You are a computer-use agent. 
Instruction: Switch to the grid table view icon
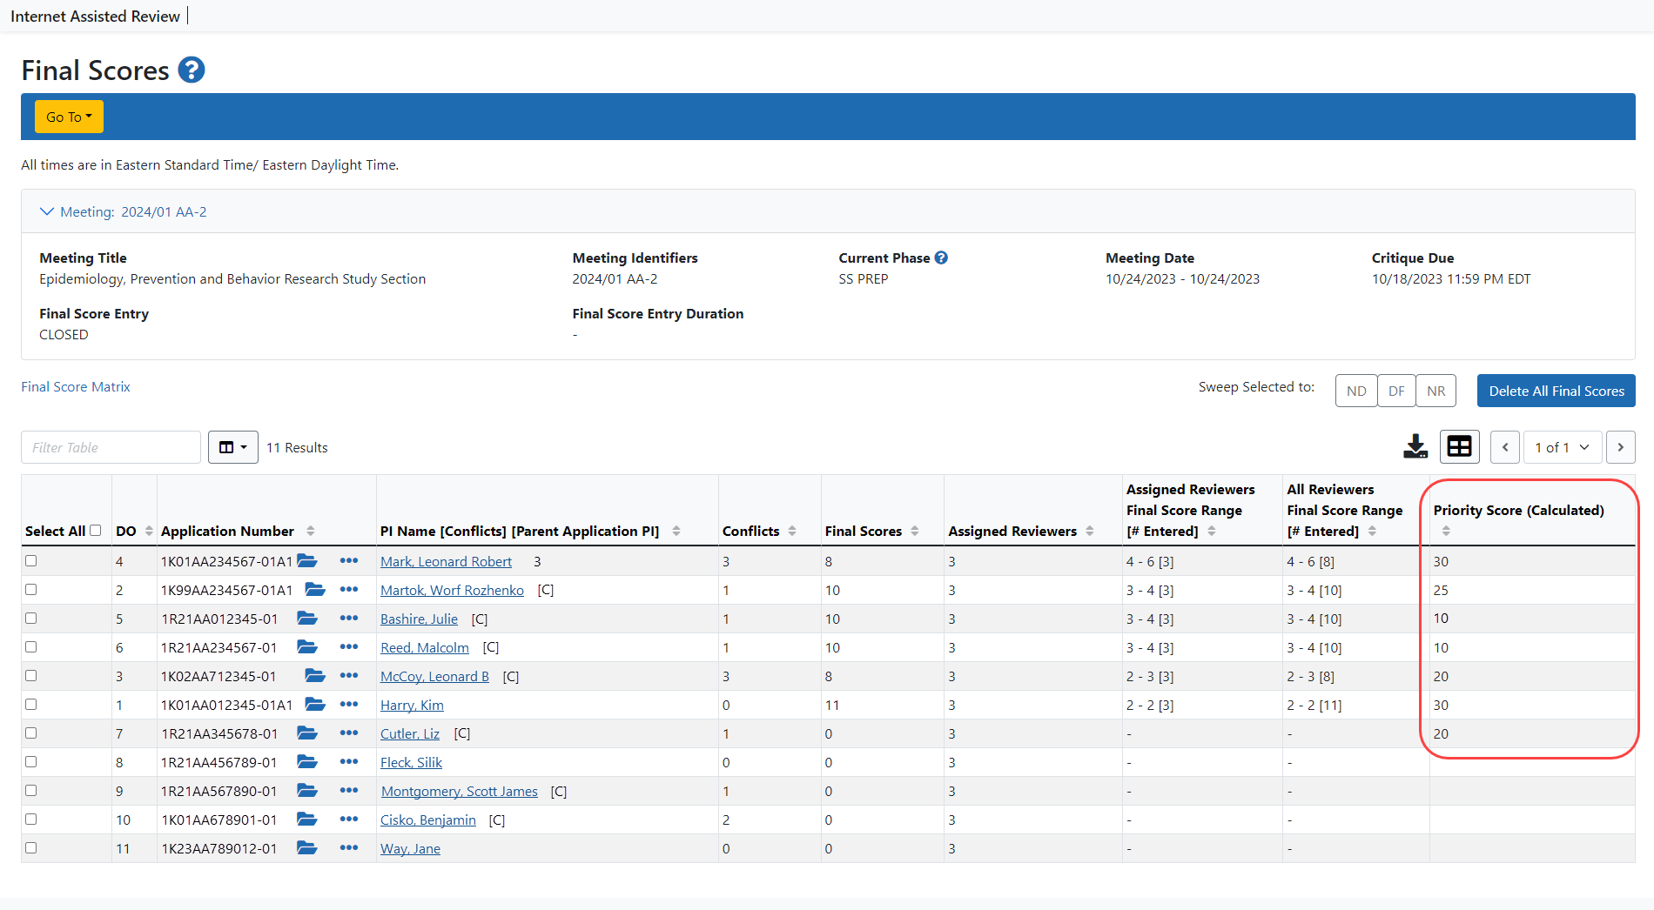tap(1460, 447)
